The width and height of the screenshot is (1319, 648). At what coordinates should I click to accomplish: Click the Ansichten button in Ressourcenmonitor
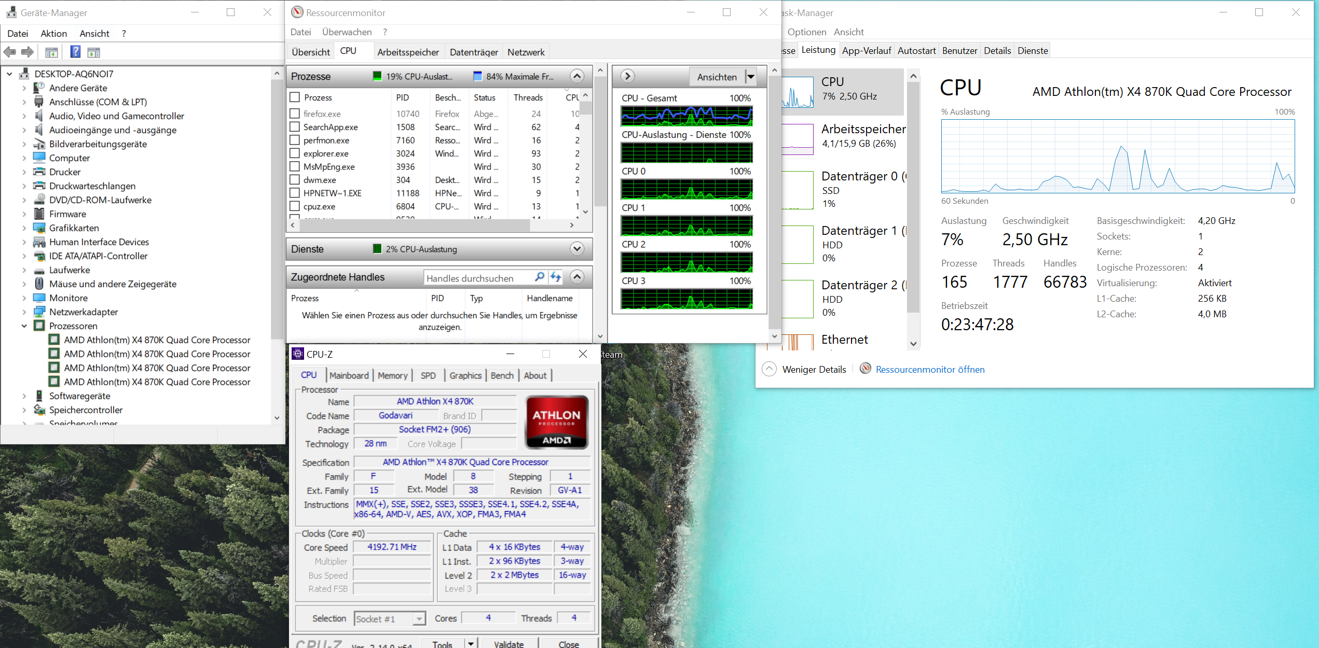[717, 77]
